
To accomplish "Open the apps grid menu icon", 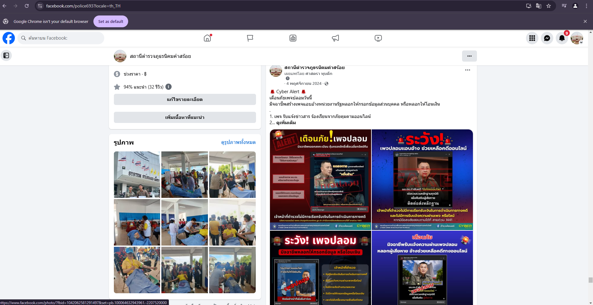I will click(532, 38).
